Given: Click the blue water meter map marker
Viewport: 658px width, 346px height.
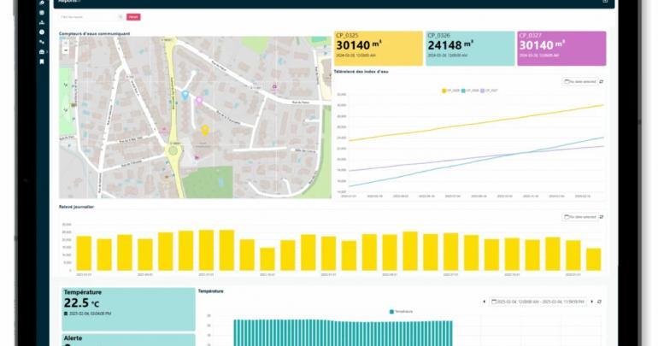Looking at the screenshot, I should tap(185, 95).
